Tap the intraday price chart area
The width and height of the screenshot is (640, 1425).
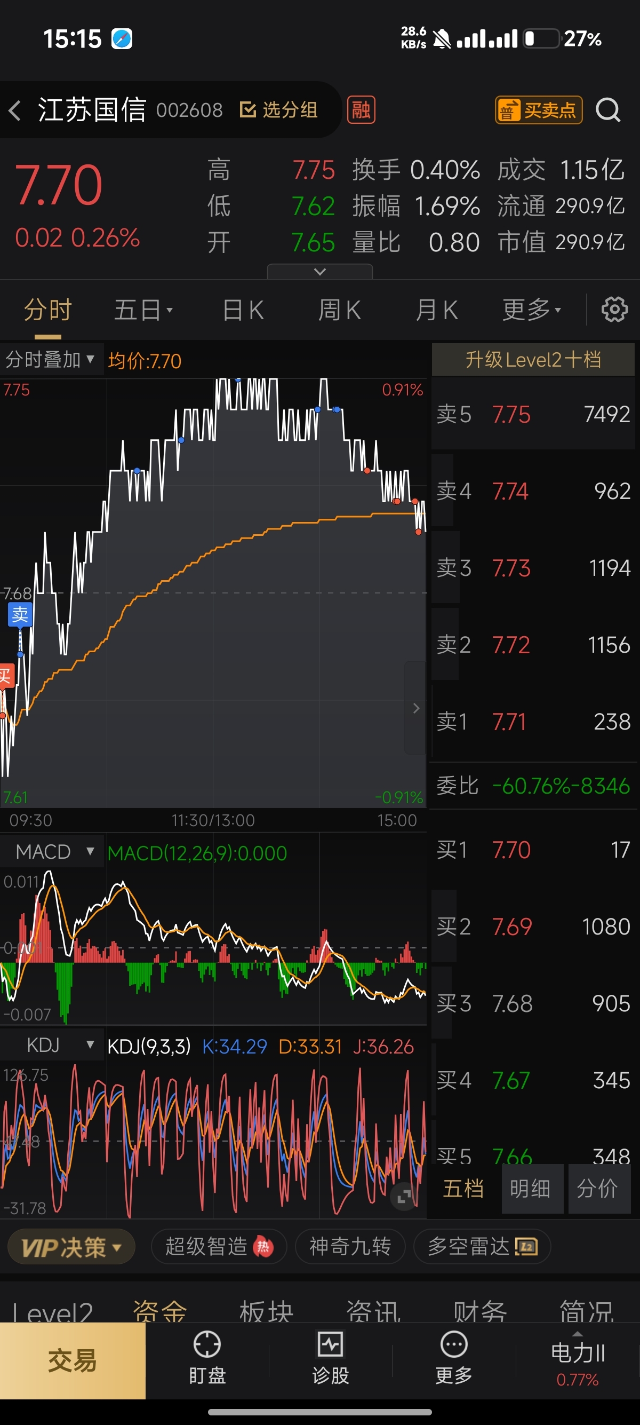point(213,592)
